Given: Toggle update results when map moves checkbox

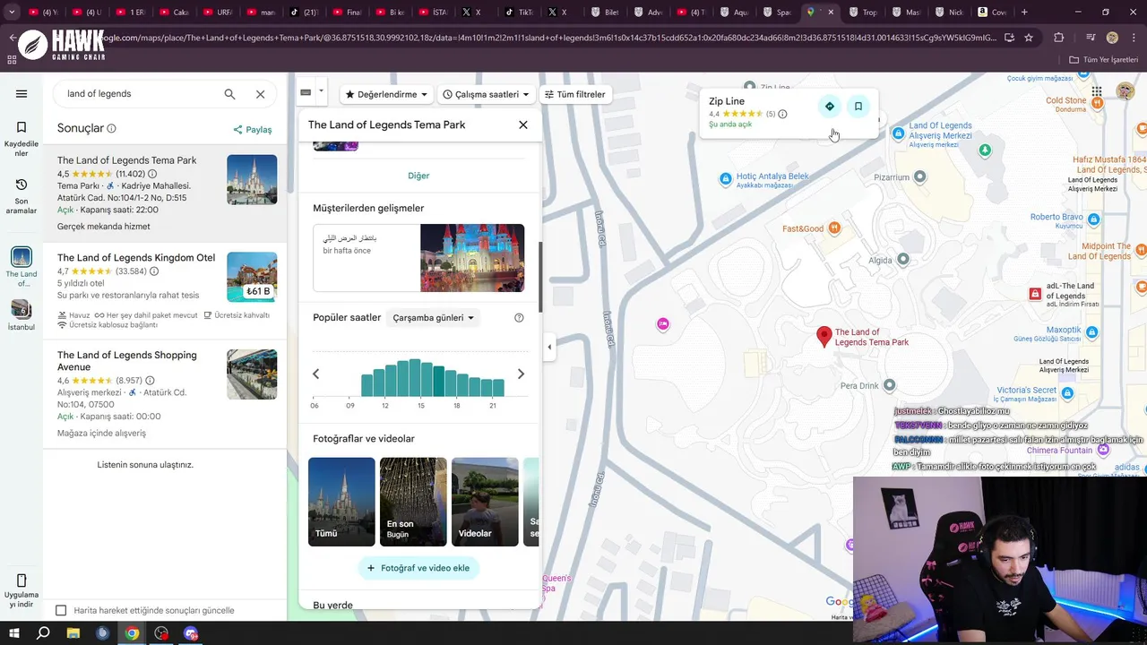Looking at the screenshot, I should [61, 610].
